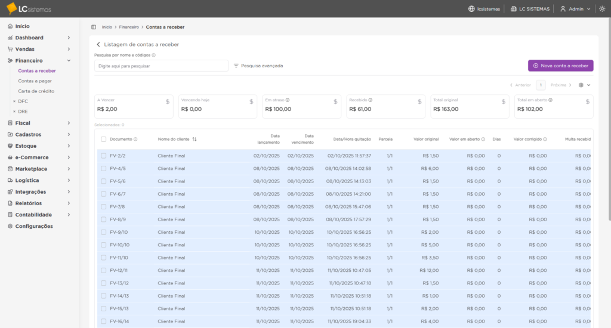
Task: Click the info icon beside Valor corrigido
Action: pos(545,139)
